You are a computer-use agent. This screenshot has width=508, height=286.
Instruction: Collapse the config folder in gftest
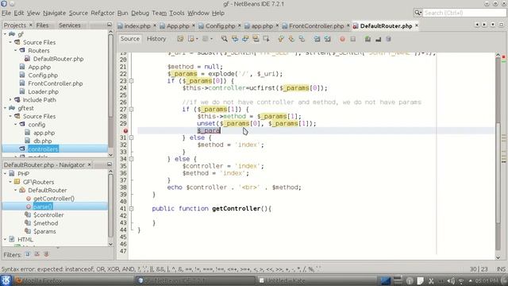point(16,124)
